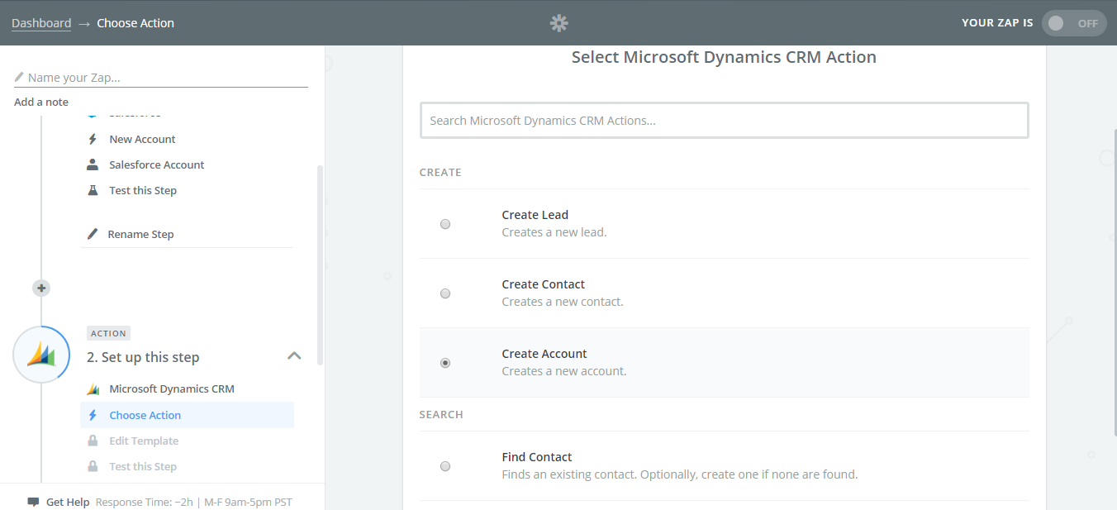Open Salesforce Account in the sidebar
Screen dimensions: 1117x510
pos(157,164)
